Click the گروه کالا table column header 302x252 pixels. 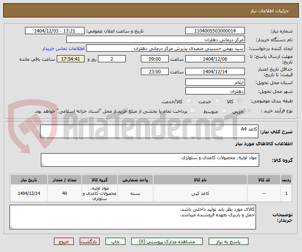click(x=100, y=180)
